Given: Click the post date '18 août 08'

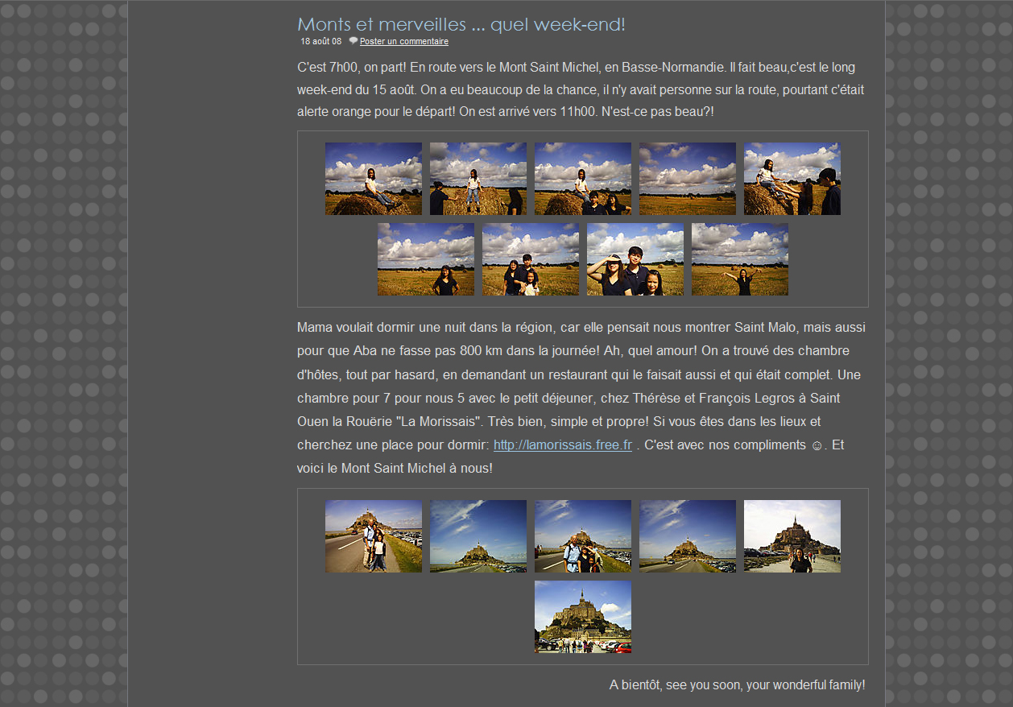Looking at the screenshot, I should pyautogui.click(x=320, y=41).
